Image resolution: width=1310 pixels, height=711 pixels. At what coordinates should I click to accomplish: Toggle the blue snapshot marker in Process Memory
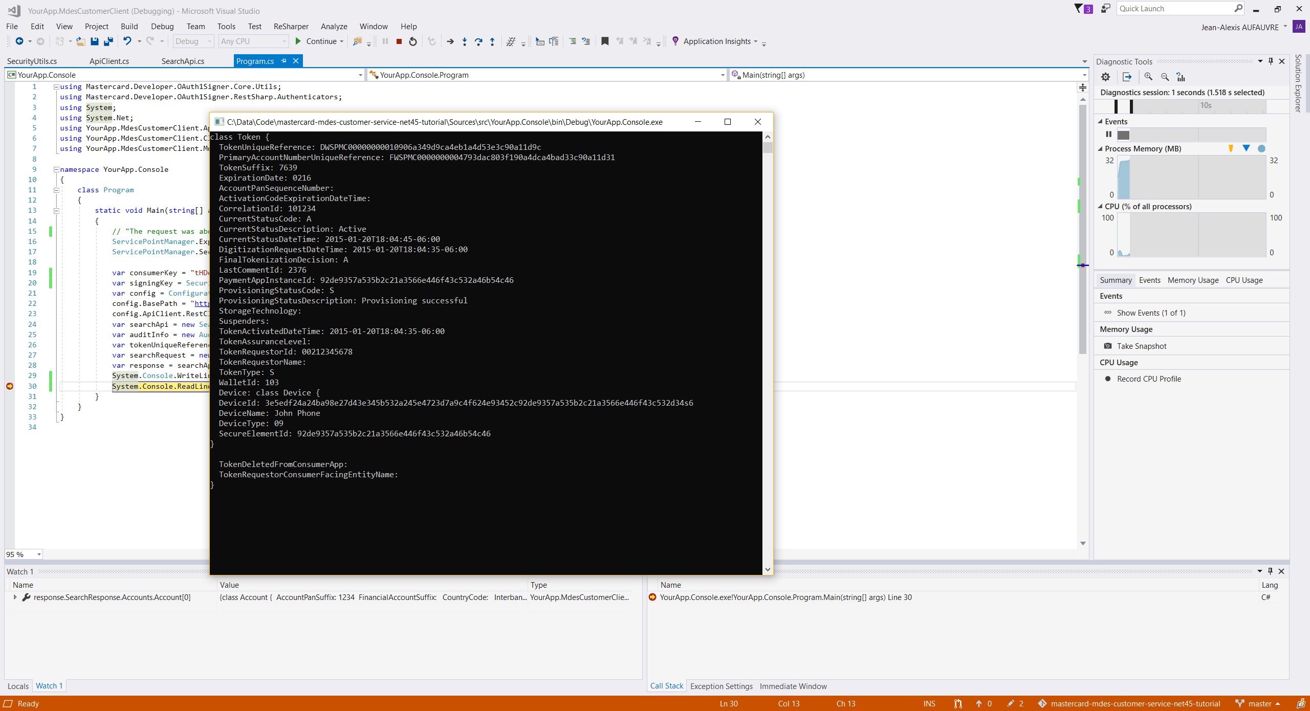pos(1247,148)
